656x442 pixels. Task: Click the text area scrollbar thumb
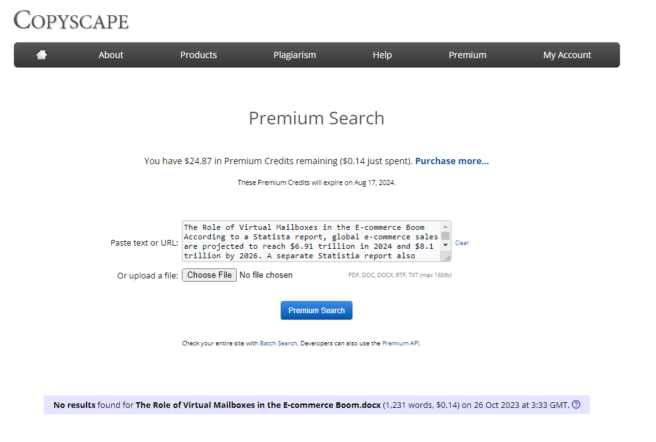pos(446,236)
